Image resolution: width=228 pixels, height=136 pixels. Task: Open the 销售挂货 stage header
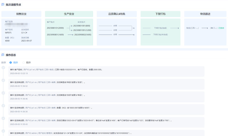tap(21, 14)
